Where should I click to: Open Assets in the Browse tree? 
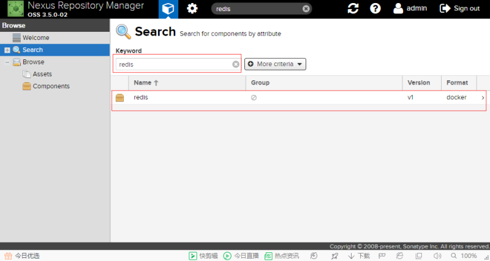pyautogui.click(x=42, y=74)
